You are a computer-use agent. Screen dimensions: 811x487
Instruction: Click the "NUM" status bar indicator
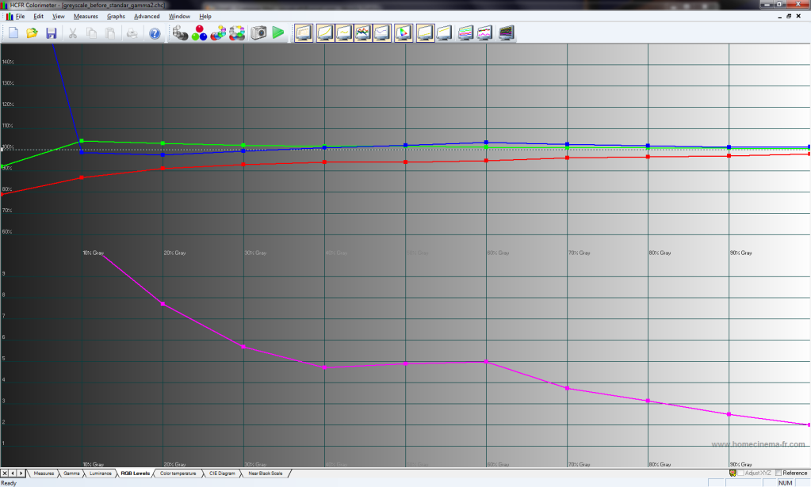click(785, 483)
